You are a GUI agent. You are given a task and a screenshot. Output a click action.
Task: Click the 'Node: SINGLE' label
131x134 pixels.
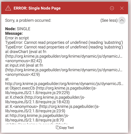pyautogui.click(x=18, y=29)
